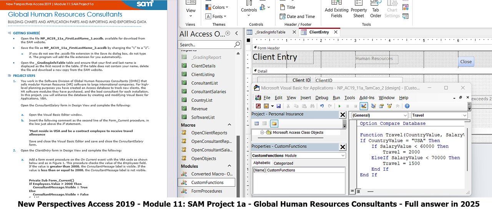Insert Title in Header / Footer group

(x=287, y=7)
